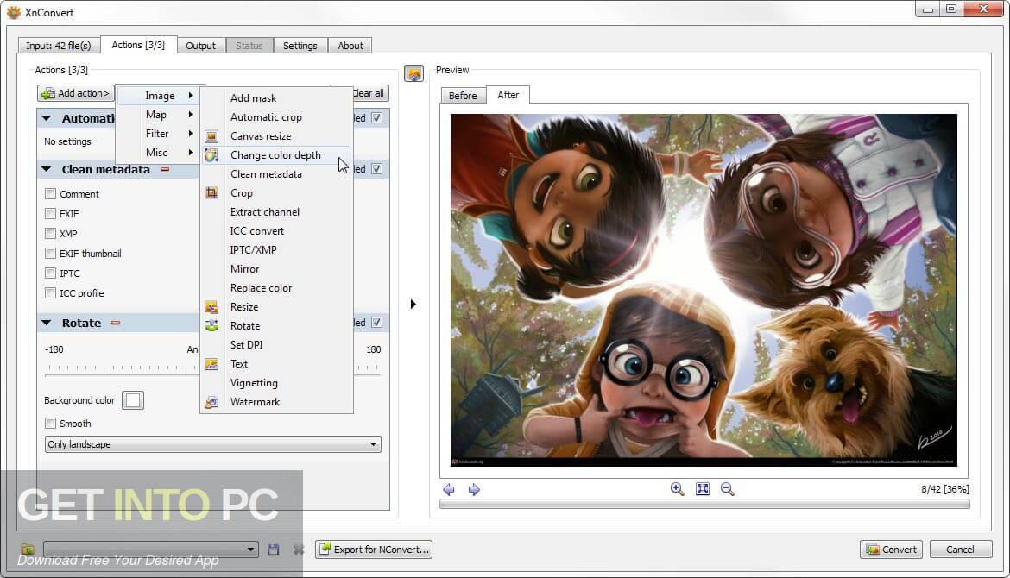Tick the ICC profile checkbox

pos(50,293)
